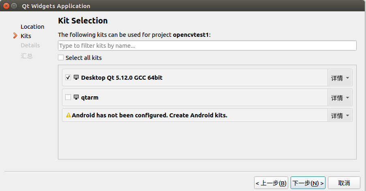The height and width of the screenshot is (191, 366).
Task: Cancel the wizard with 取消
Action: 344,183
